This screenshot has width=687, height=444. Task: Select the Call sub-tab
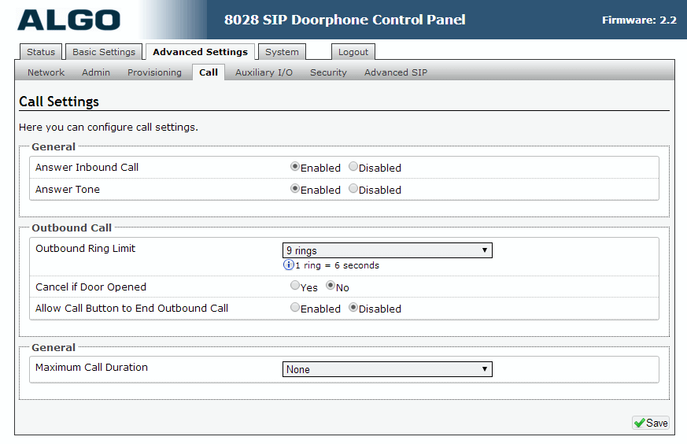tap(209, 72)
